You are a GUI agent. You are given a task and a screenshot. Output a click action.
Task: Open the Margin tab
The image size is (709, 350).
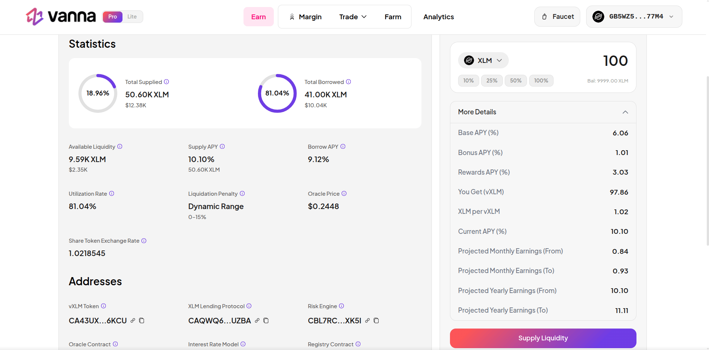[x=306, y=17]
